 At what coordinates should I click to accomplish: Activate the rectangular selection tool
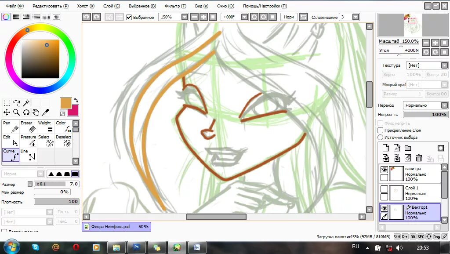[x=7, y=103]
